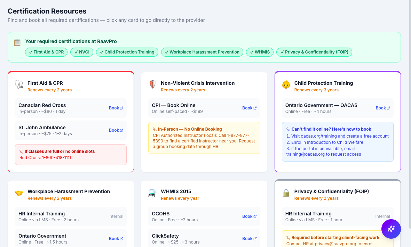This screenshot has width=411, height=247.
Task: Open the WHMIS 2015 card title
Action: [176, 191]
